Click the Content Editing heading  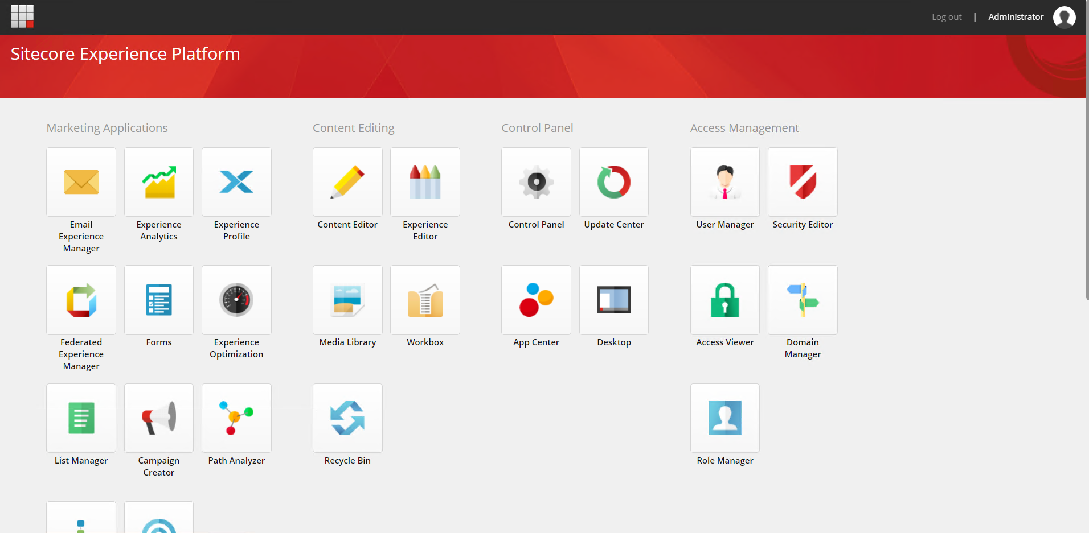[x=353, y=128]
